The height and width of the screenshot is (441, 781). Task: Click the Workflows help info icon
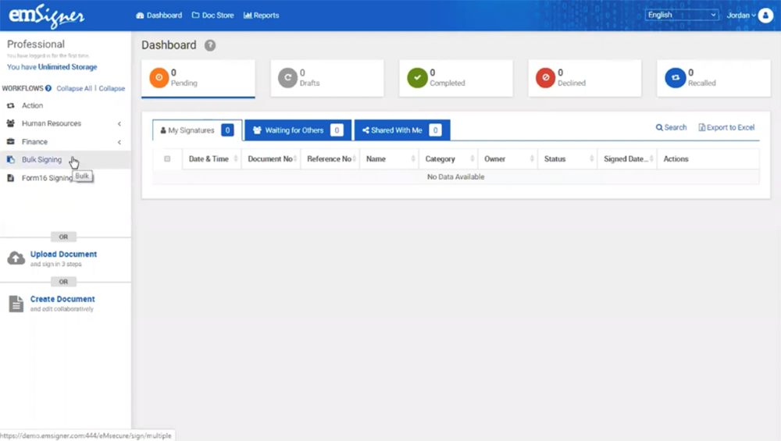48,88
